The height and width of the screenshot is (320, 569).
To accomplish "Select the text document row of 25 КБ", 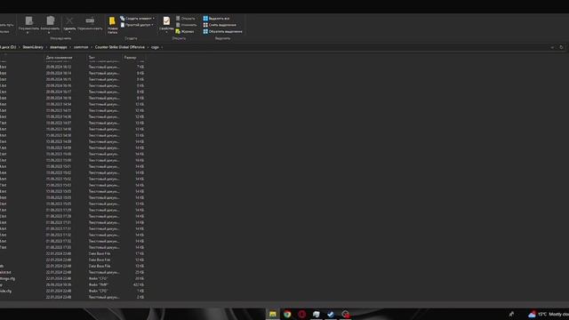I will click(73, 272).
